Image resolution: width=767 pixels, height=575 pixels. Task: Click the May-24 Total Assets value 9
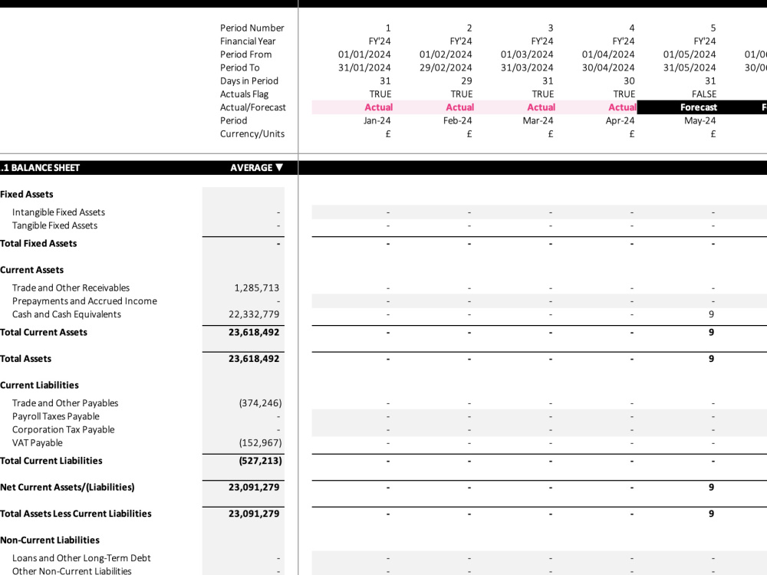pyautogui.click(x=711, y=359)
